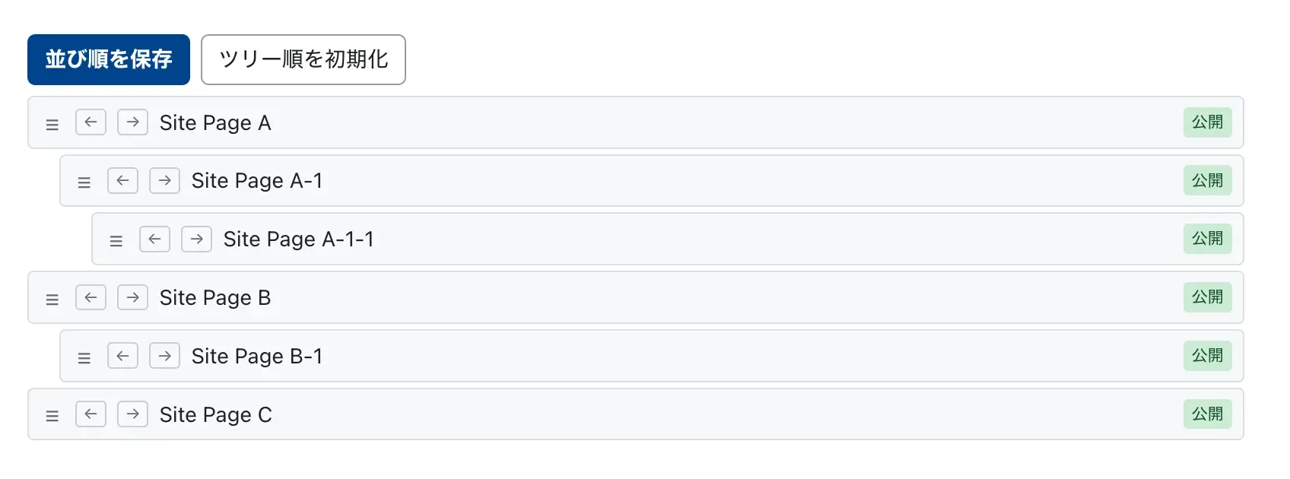The image size is (1290, 479).
Task: Click drag handle for Site Page A-1
Action: [x=84, y=182]
